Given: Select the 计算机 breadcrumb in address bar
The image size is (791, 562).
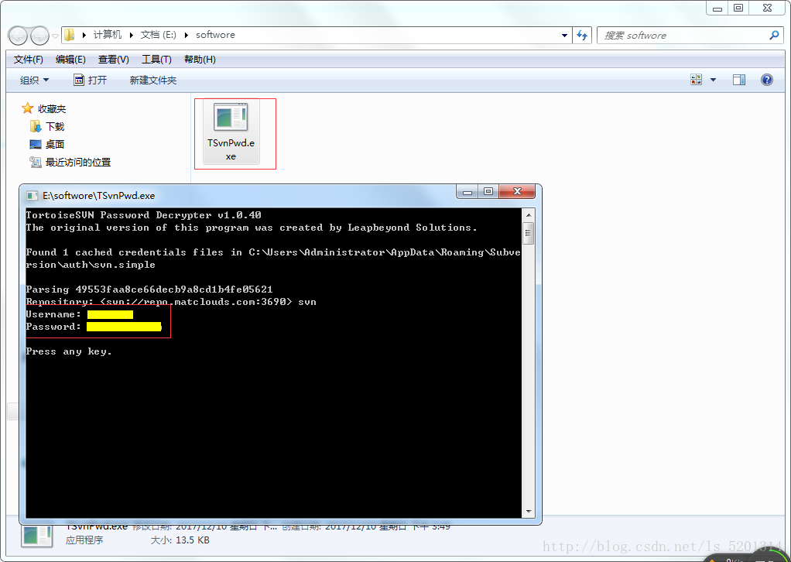Looking at the screenshot, I should click(107, 35).
